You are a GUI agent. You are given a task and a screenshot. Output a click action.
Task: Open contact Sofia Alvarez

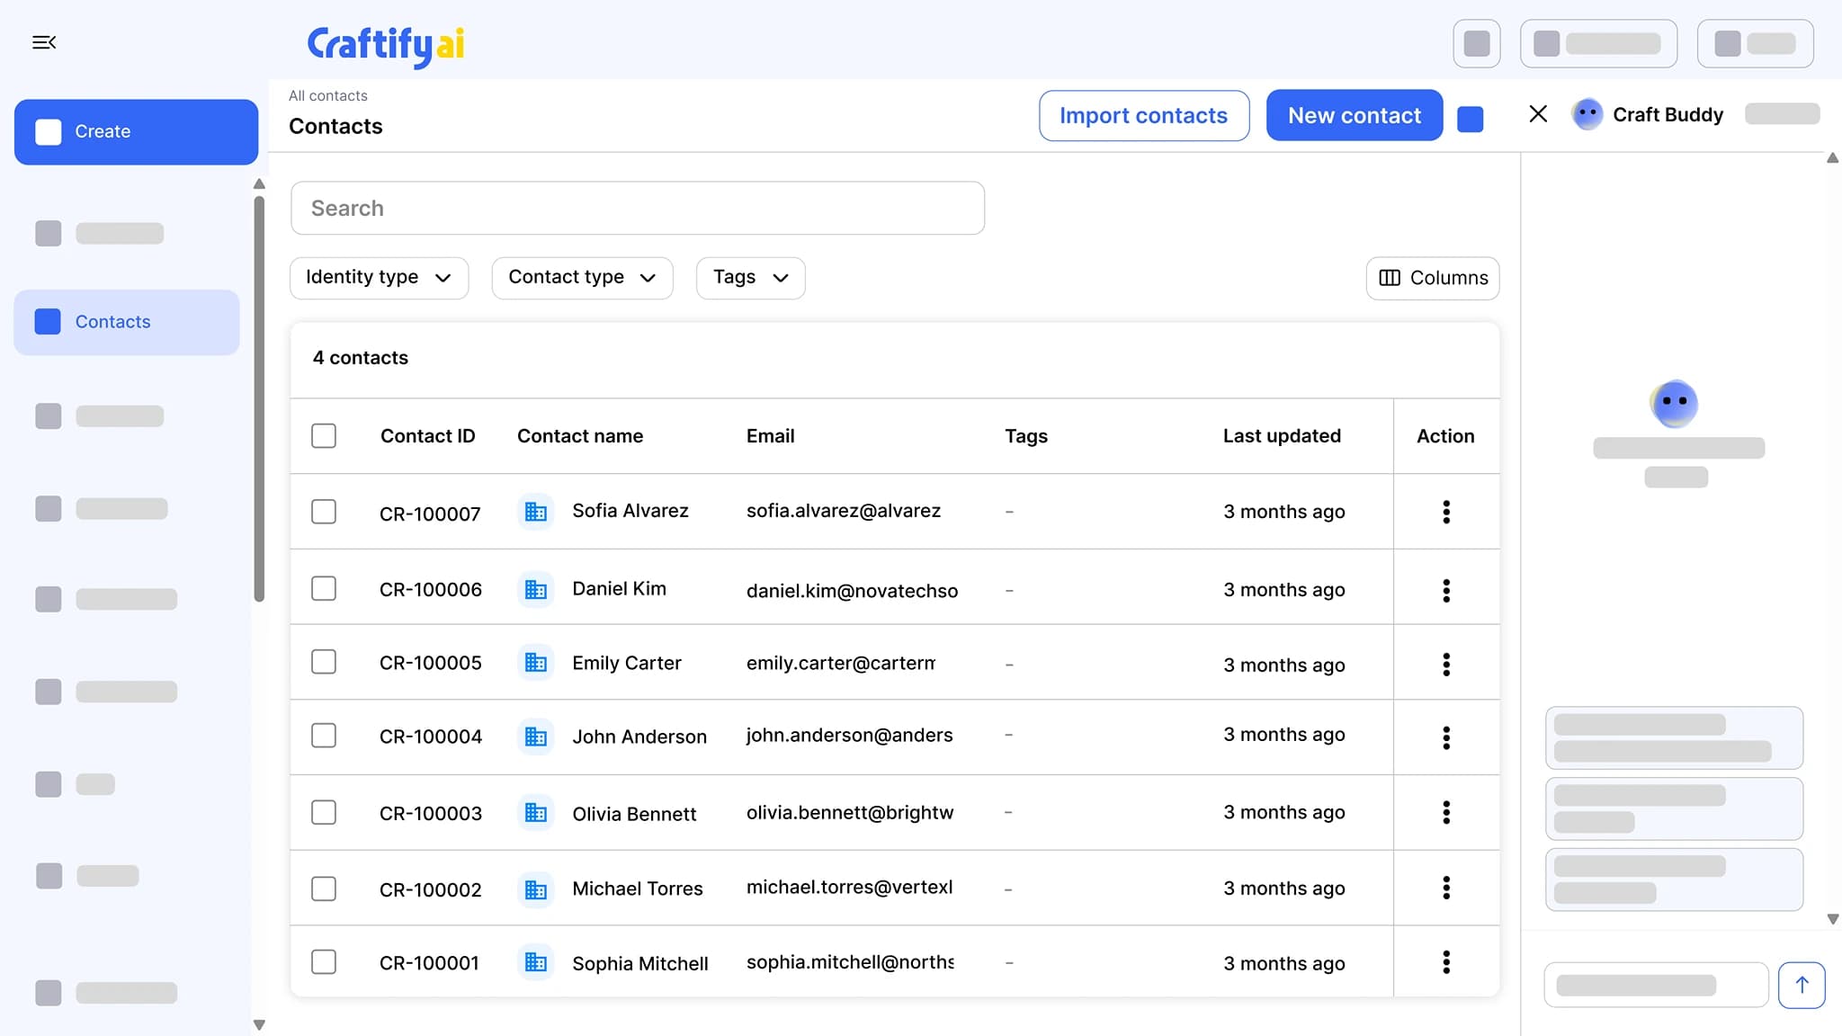coord(630,511)
